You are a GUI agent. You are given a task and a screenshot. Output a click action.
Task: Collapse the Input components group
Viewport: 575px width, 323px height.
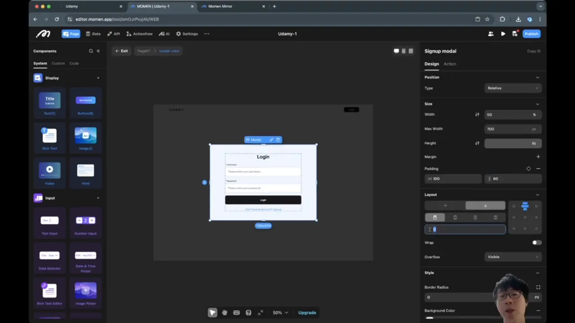coord(98,198)
